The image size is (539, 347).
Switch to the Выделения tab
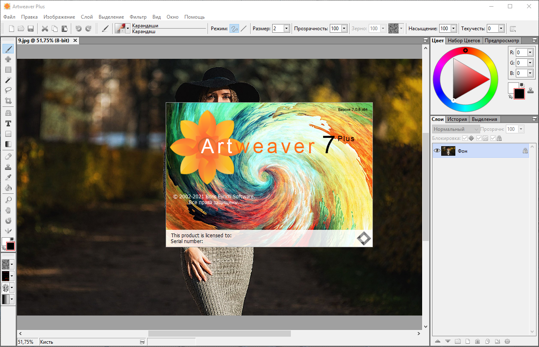click(484, 119)
